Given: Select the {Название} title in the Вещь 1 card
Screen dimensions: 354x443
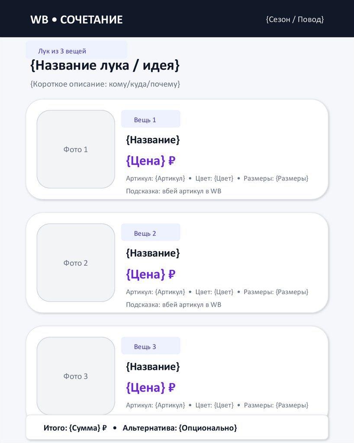Looking at the screenshot, I should (x=153, y=140).
